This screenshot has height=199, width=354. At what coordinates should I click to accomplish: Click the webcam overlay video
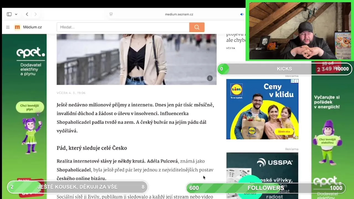click(x=300, y=31)
